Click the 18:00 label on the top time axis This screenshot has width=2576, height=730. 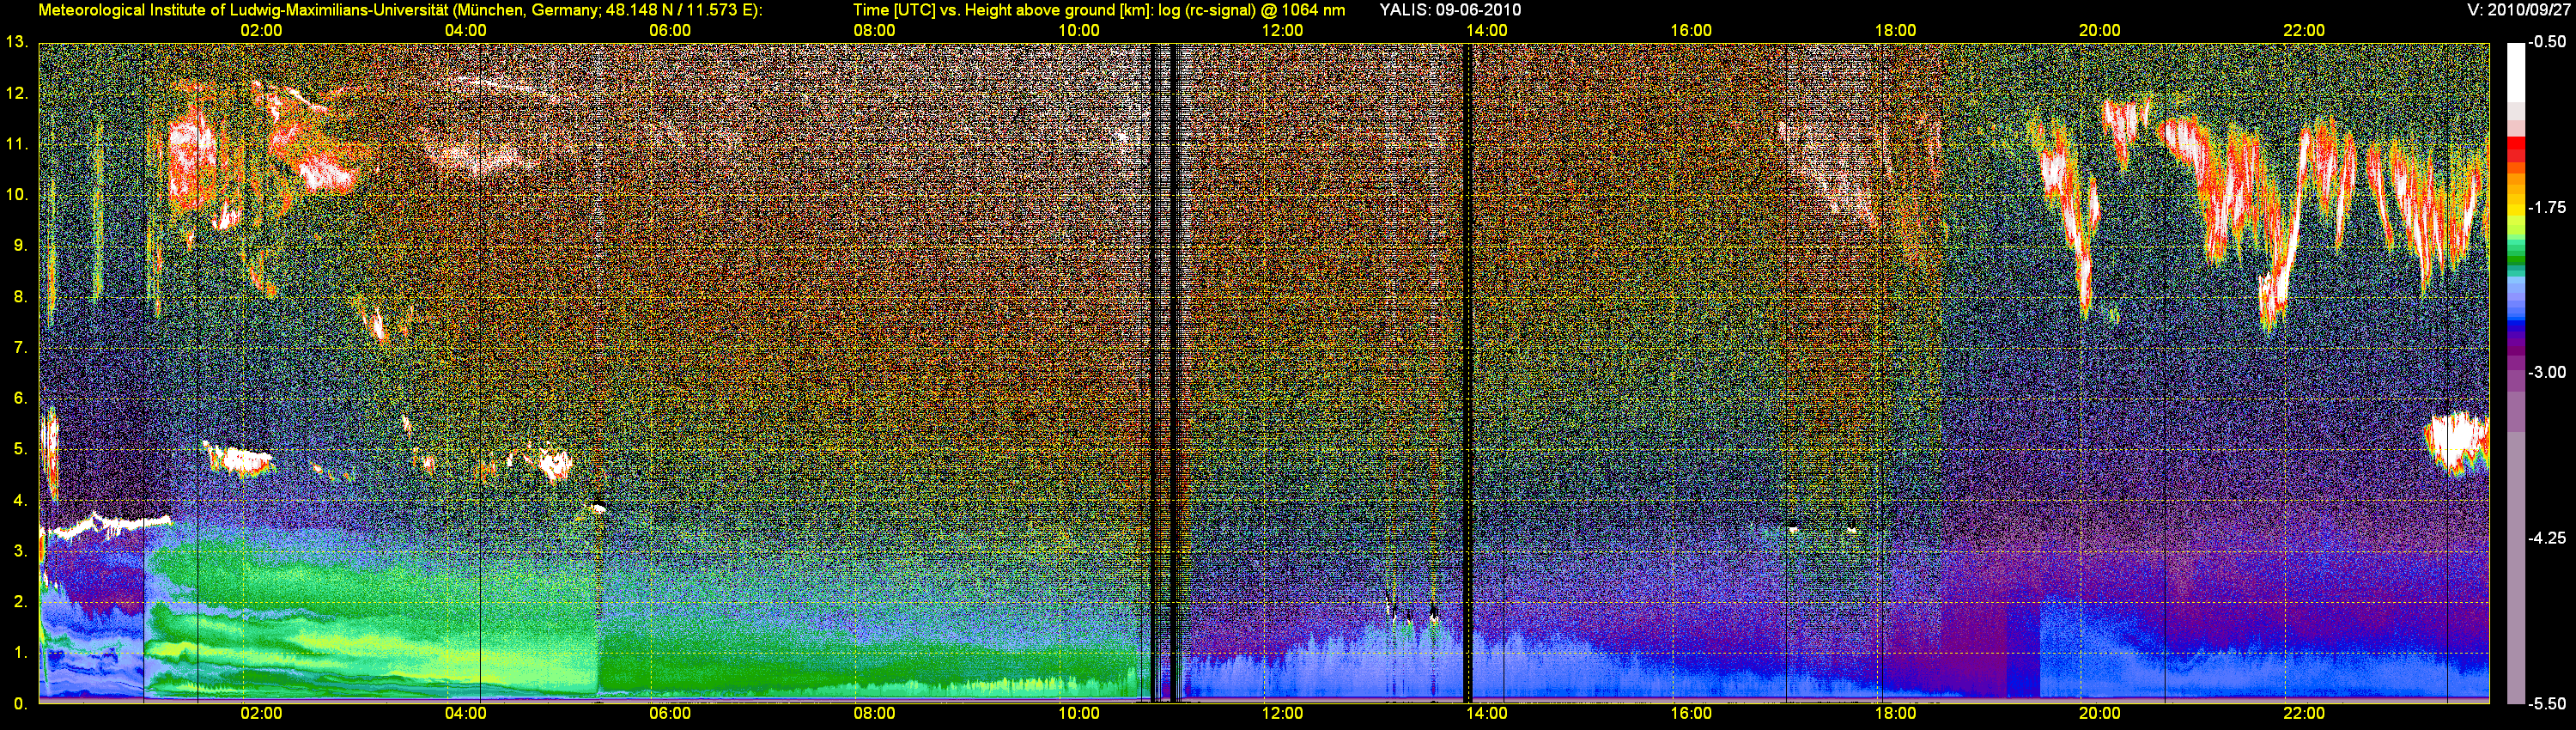click(x=1895, y=31)
